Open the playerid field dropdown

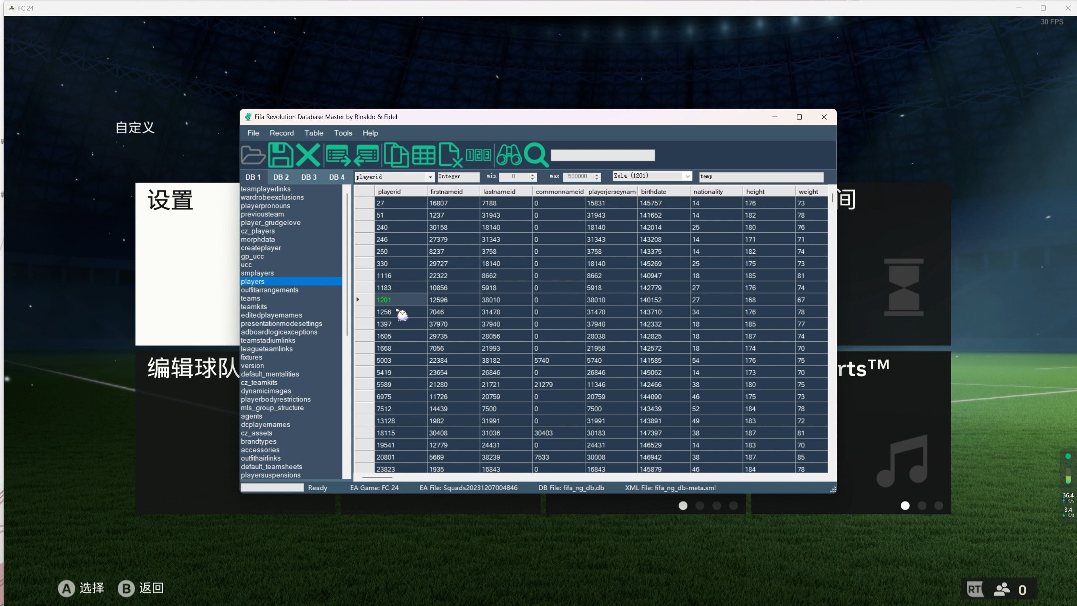click(430, 177)
